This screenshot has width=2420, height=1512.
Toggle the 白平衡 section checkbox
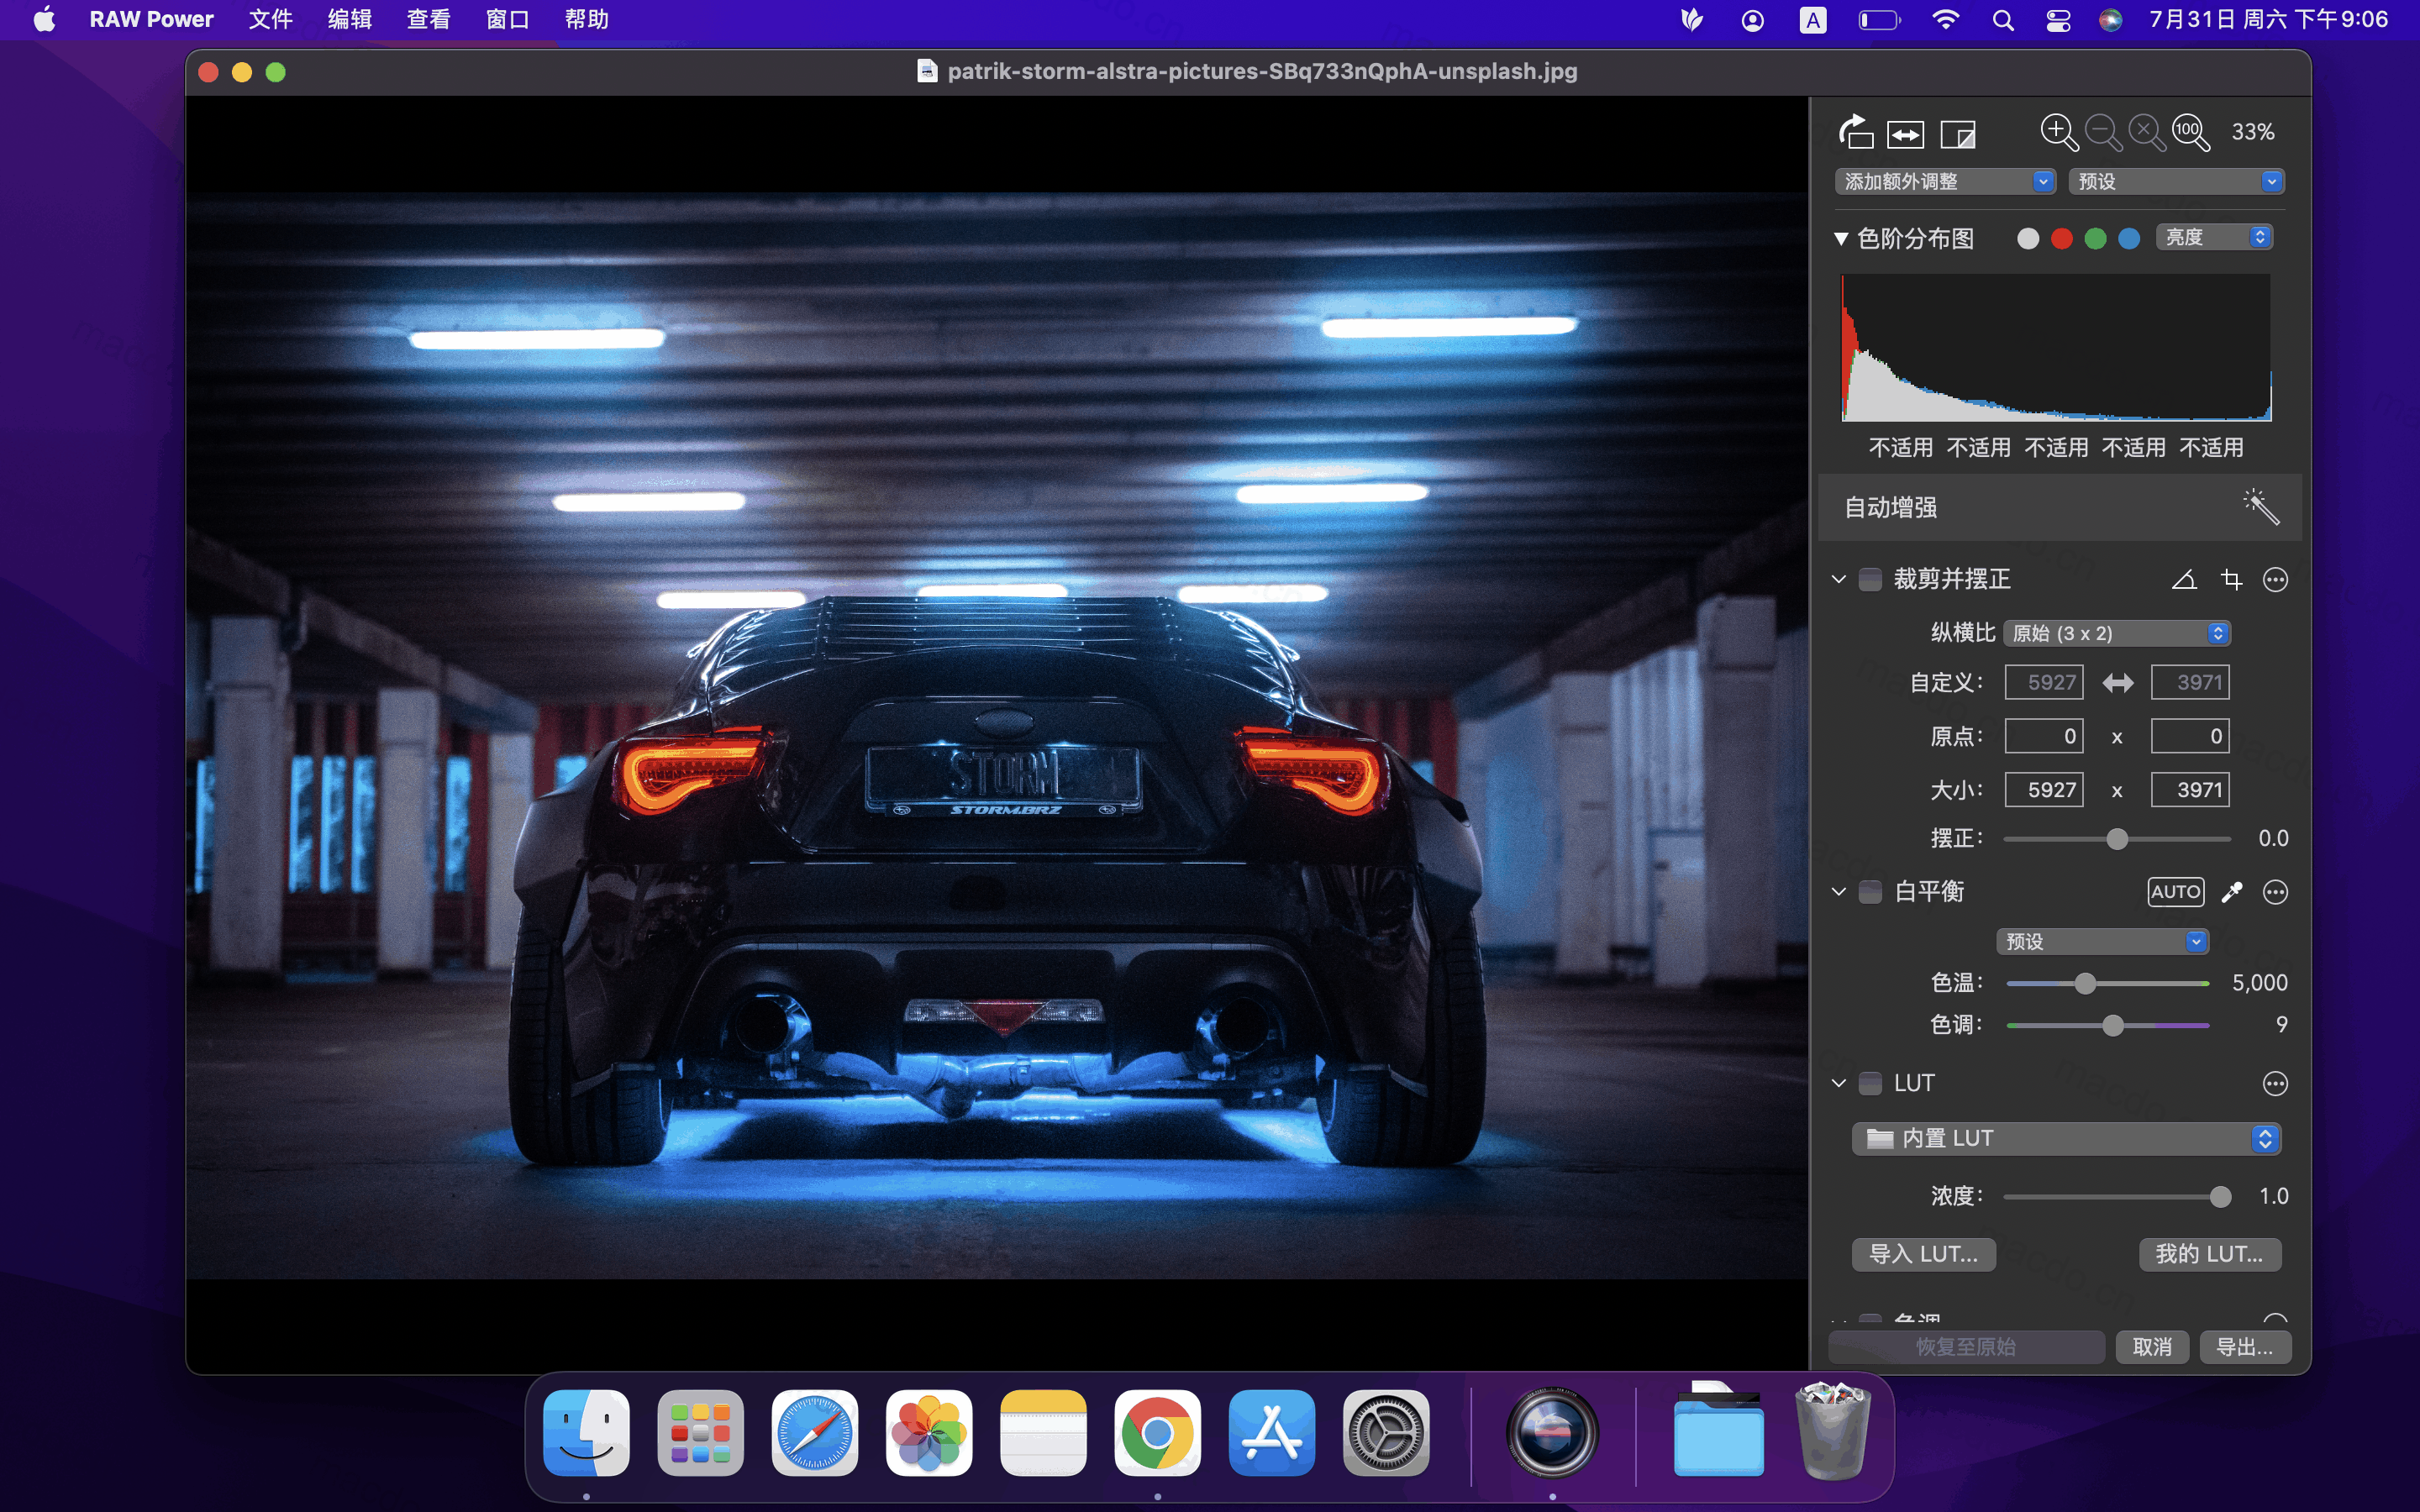pos(1873,892)
